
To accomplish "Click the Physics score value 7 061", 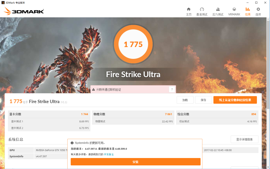I will [x=169, y=114].
